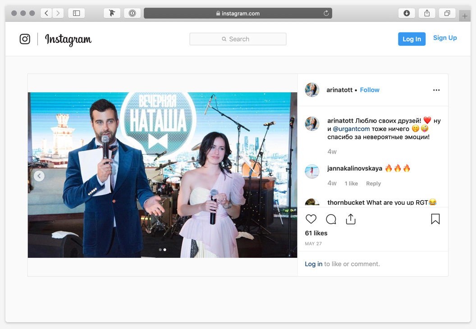Open arinatott profile picture in header

312,90
